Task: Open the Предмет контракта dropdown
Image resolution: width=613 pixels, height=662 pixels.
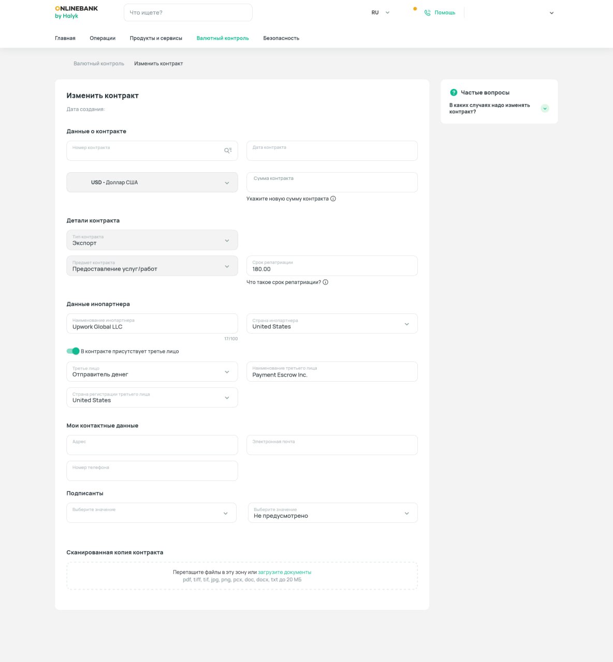Action: [x=152, y=266]
